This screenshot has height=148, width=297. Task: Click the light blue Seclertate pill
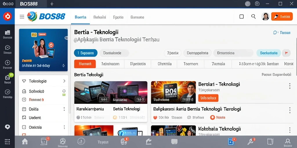269,53
